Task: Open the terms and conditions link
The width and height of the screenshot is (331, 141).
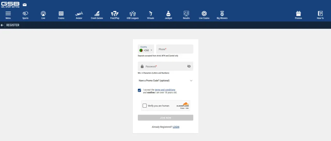Action: point(165,90)
